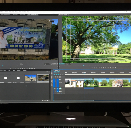Click play button in Program monitor transport

pyautogui.click(x=104, y=68)
